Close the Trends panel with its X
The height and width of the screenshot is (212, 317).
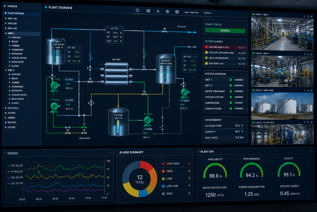pyautogui.click(x=111, y=152)
